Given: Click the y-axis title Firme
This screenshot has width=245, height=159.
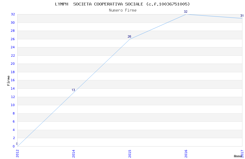Looking at the screenshot, I should [x=8, y=81].
